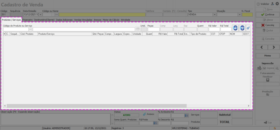The image size is (280, 130).
Task: Click the blue up arrow icon
Action: click(x=242, y=28)
